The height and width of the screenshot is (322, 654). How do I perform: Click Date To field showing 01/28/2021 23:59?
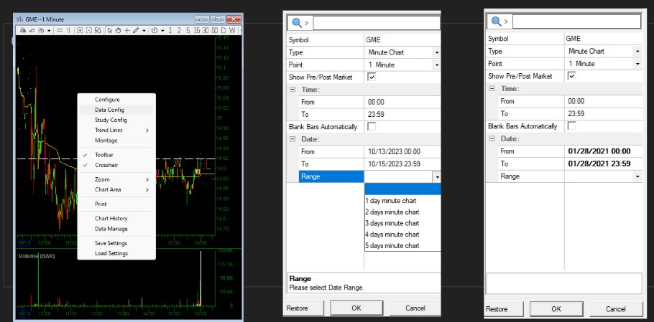[x=603, y=164]
